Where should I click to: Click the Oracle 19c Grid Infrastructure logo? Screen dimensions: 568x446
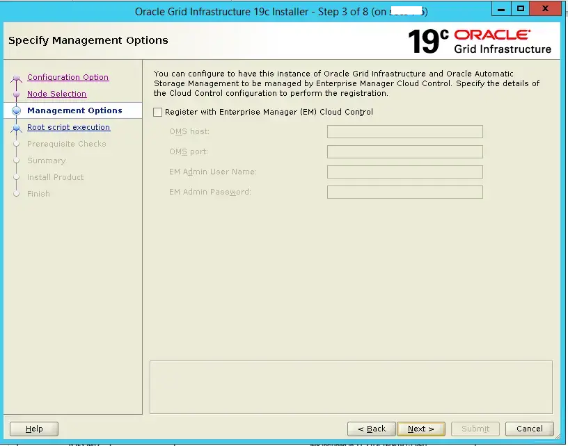480,41
